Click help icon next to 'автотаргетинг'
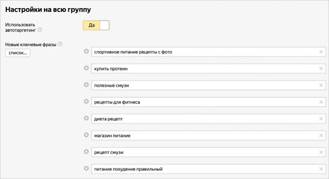 (x=40, y=30)
